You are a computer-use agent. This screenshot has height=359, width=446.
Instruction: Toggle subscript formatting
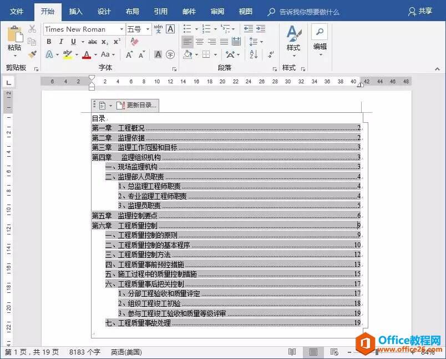[105, 42]
